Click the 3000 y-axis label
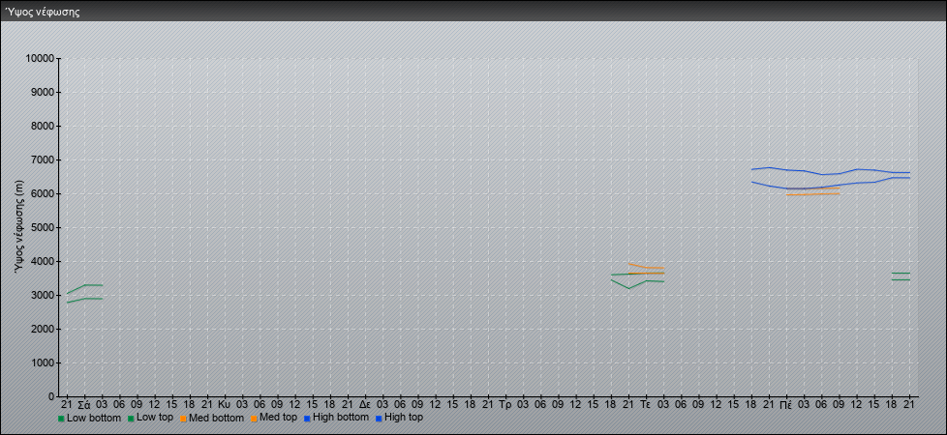 click(x=42, y=295)
